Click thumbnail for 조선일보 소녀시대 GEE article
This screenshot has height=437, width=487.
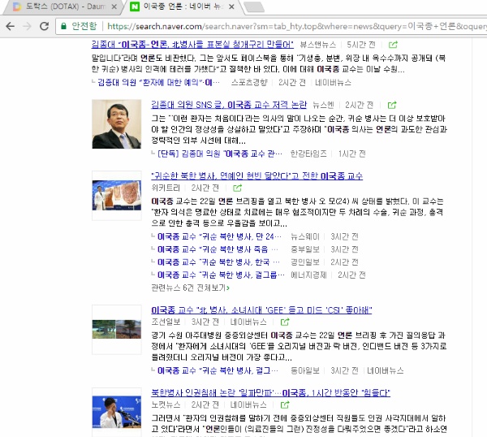[116, 330]
